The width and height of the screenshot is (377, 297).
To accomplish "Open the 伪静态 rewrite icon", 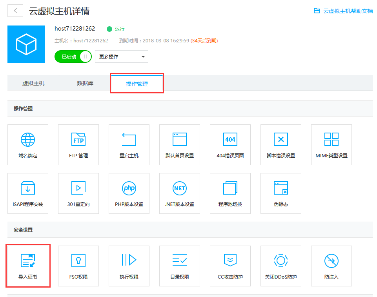I will tap(281, 188).
